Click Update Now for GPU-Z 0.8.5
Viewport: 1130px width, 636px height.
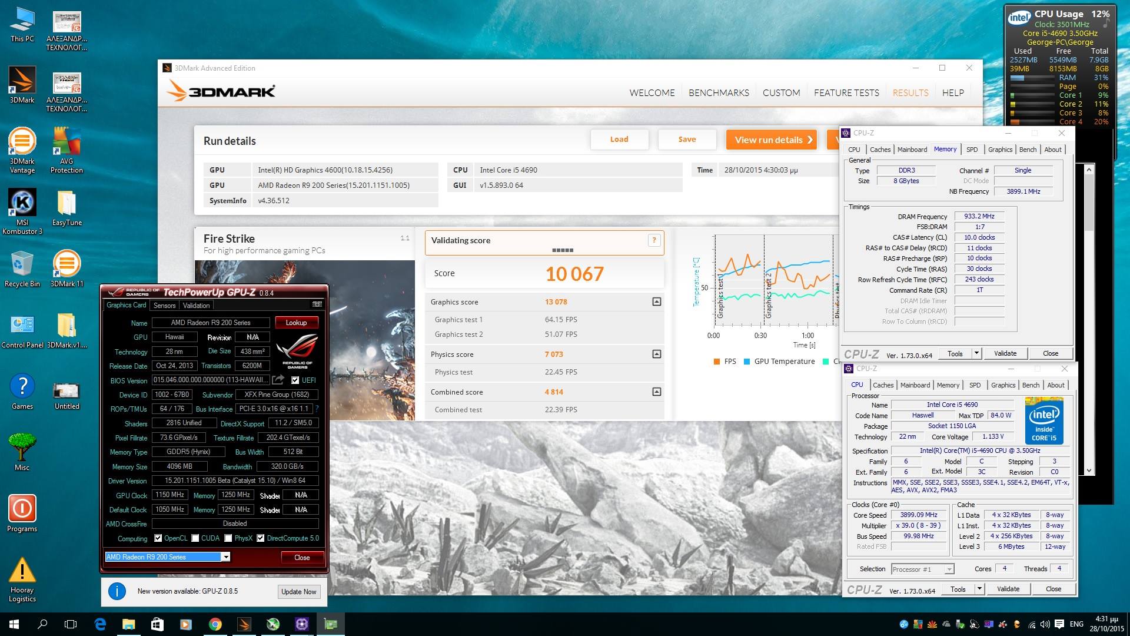tap(299, 592)
